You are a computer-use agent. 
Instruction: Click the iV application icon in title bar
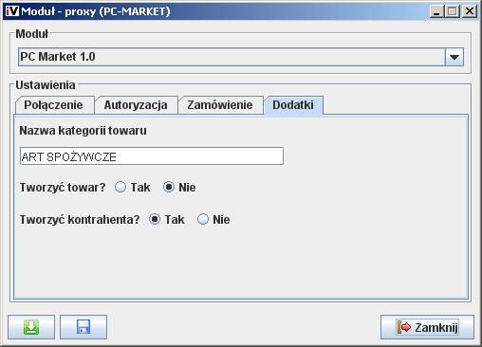point(12,11)
